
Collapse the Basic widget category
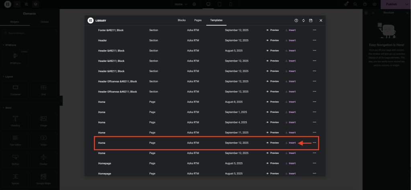[7, 108]
